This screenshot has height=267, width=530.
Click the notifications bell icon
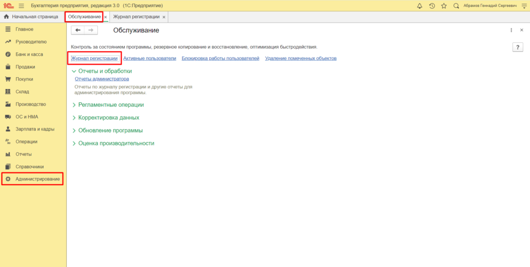[419, 5]
